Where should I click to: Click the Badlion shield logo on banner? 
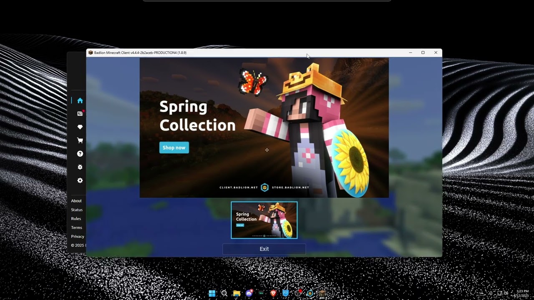264,187
